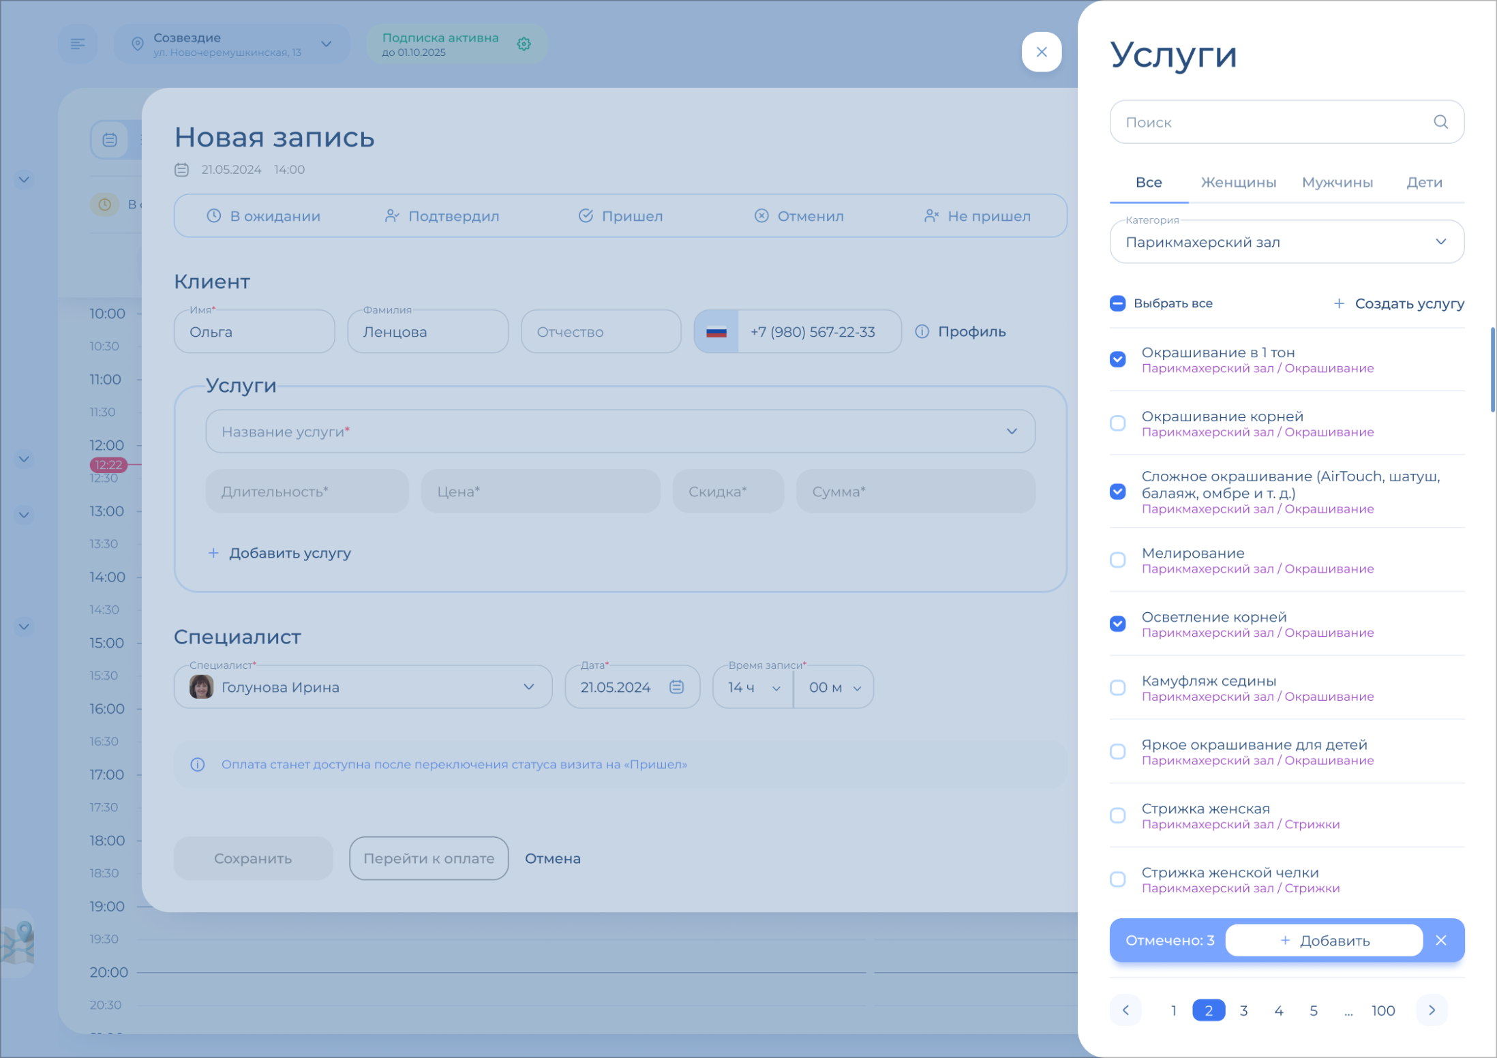Switch to the Женщины tab

(x=1238, y=183)
